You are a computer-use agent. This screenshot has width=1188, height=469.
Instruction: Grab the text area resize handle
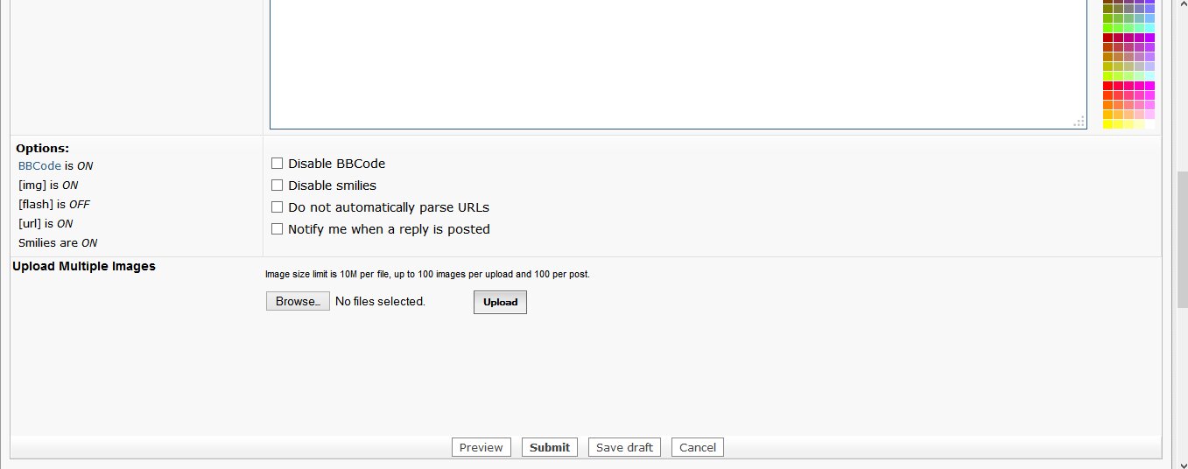1080,122
